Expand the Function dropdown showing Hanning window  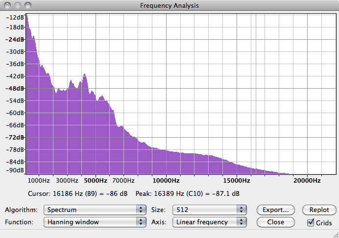click(x=95, y=222)
